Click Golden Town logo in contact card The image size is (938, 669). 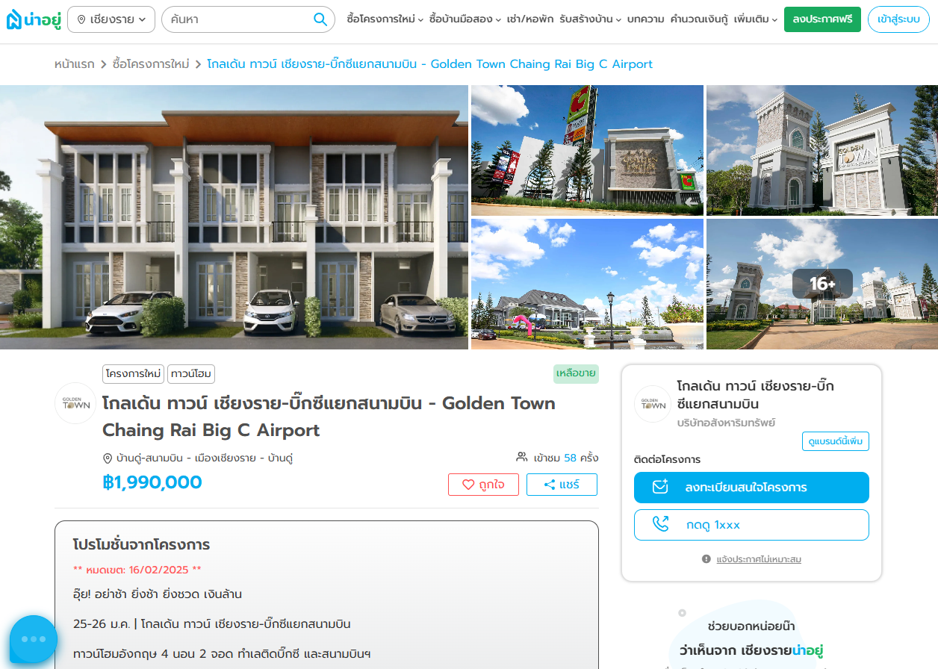click(x=653, y=404)
